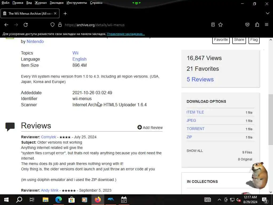Open File Explorer from the taskbar
The height and width of the screenshot is (205, 273).
click(x=45, y=200)
